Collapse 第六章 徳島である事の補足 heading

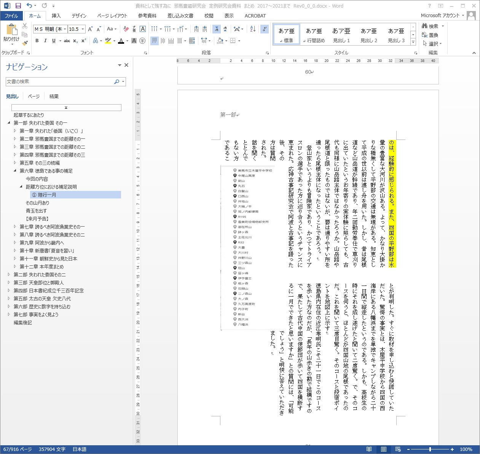pyautogui.click(x=15, y=171)
